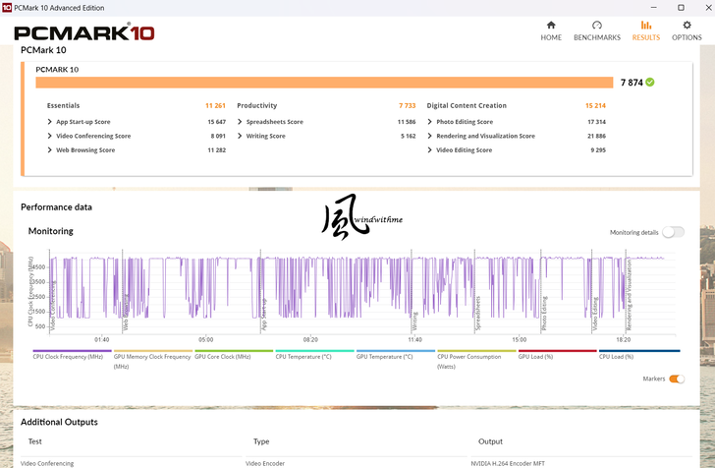This screenshot has height=468, width=715.
Task: Expand the Spreadsheets Score row
Action: point(240,122)
